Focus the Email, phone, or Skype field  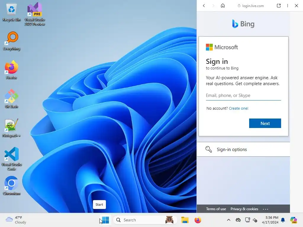(x=243, y=95)
